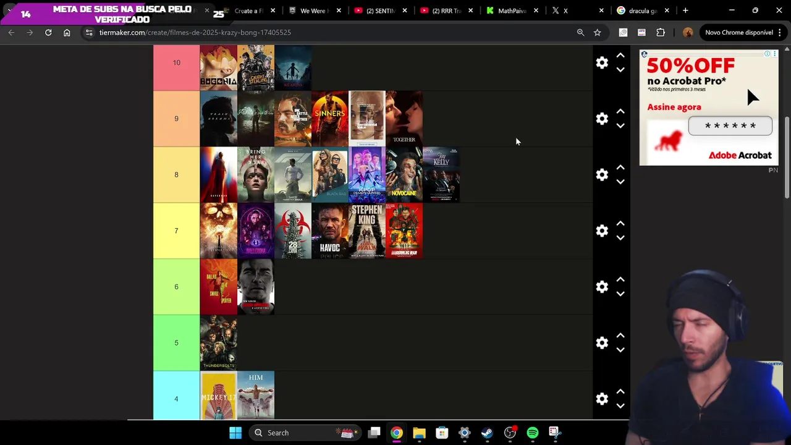Move tier 6 row down

pyautogui.click(x=620, y=294)
